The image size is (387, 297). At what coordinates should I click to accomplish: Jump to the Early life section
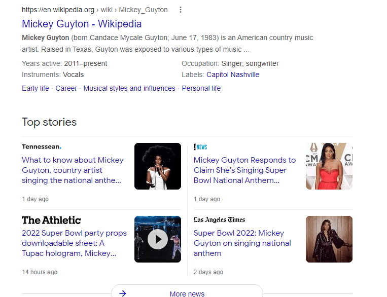[x=36, y=88]
